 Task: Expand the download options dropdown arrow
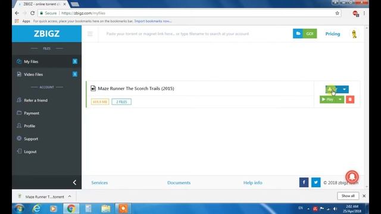click(344, 89)
